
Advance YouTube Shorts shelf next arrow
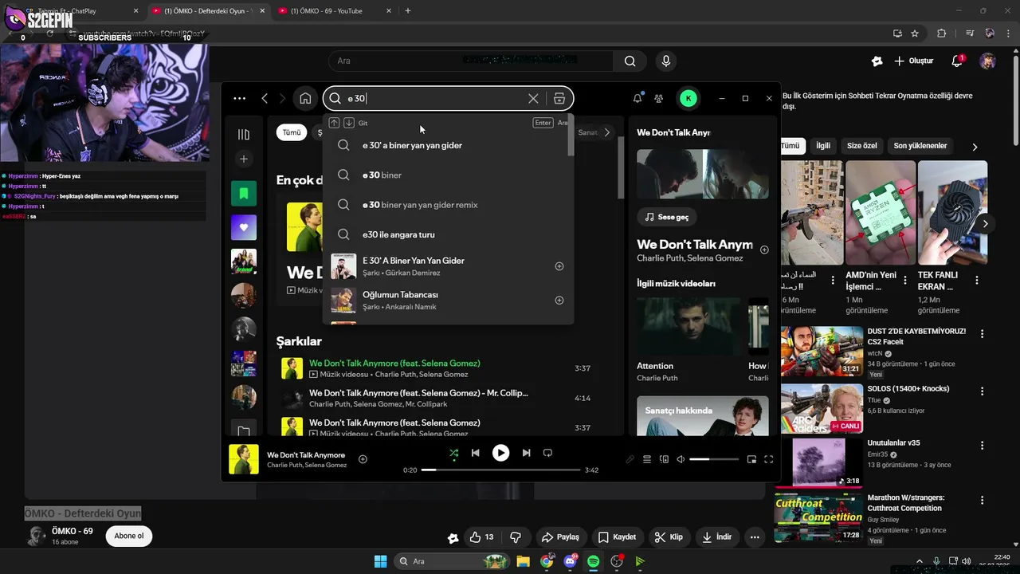pos(985,224)
